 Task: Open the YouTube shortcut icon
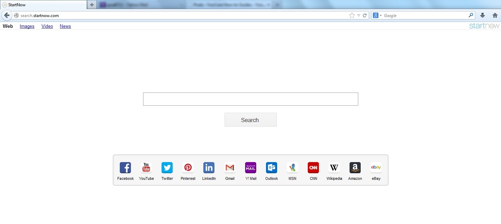146,168
